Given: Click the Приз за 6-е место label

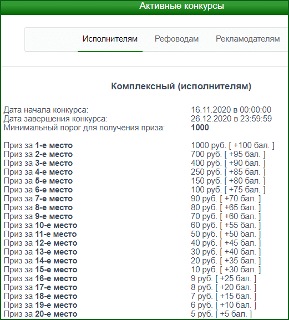Looking at the screenshot, I should [38, 190].
